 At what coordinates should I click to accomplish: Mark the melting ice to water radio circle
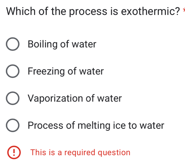click(x=13, y=126)
